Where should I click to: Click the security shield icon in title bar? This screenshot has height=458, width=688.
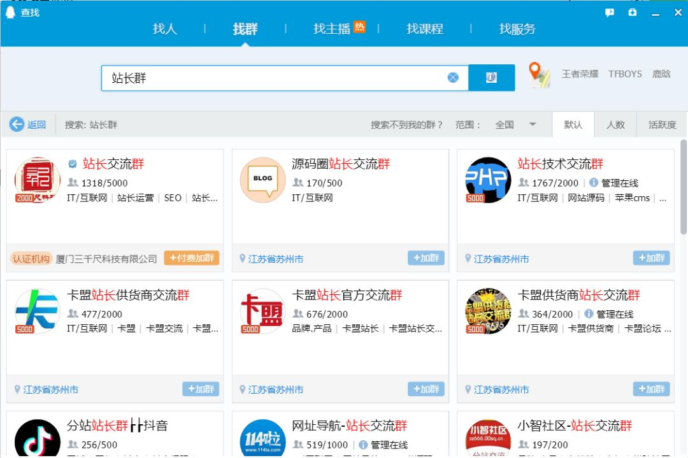click(x=633, y=11)
